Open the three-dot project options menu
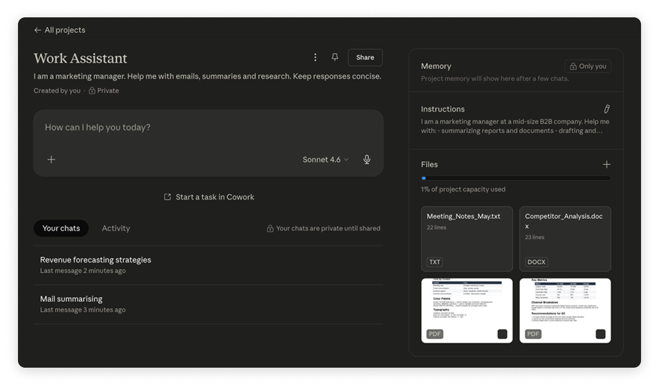 [316, 57]
